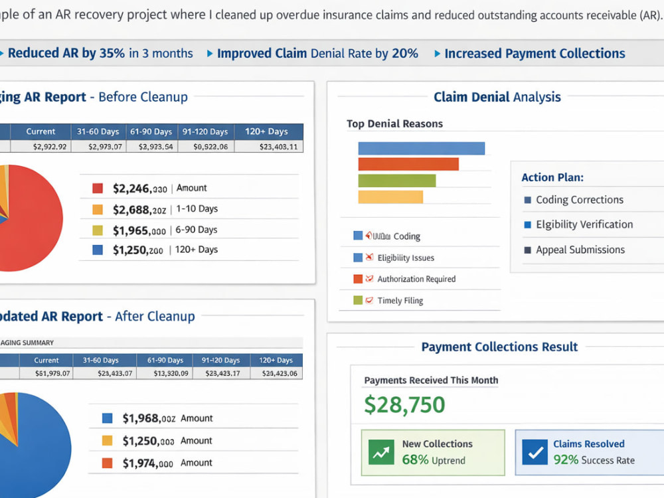This screenshot has width=664, height=498.
Task: Click the 68% Uptrend text
Action: click(434, 460)
